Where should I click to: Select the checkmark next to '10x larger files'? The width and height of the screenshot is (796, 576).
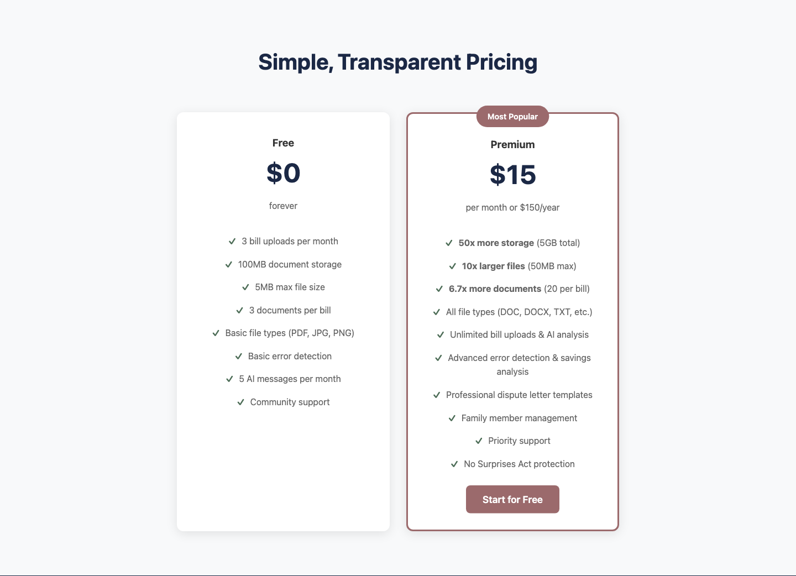coord(452,266)
